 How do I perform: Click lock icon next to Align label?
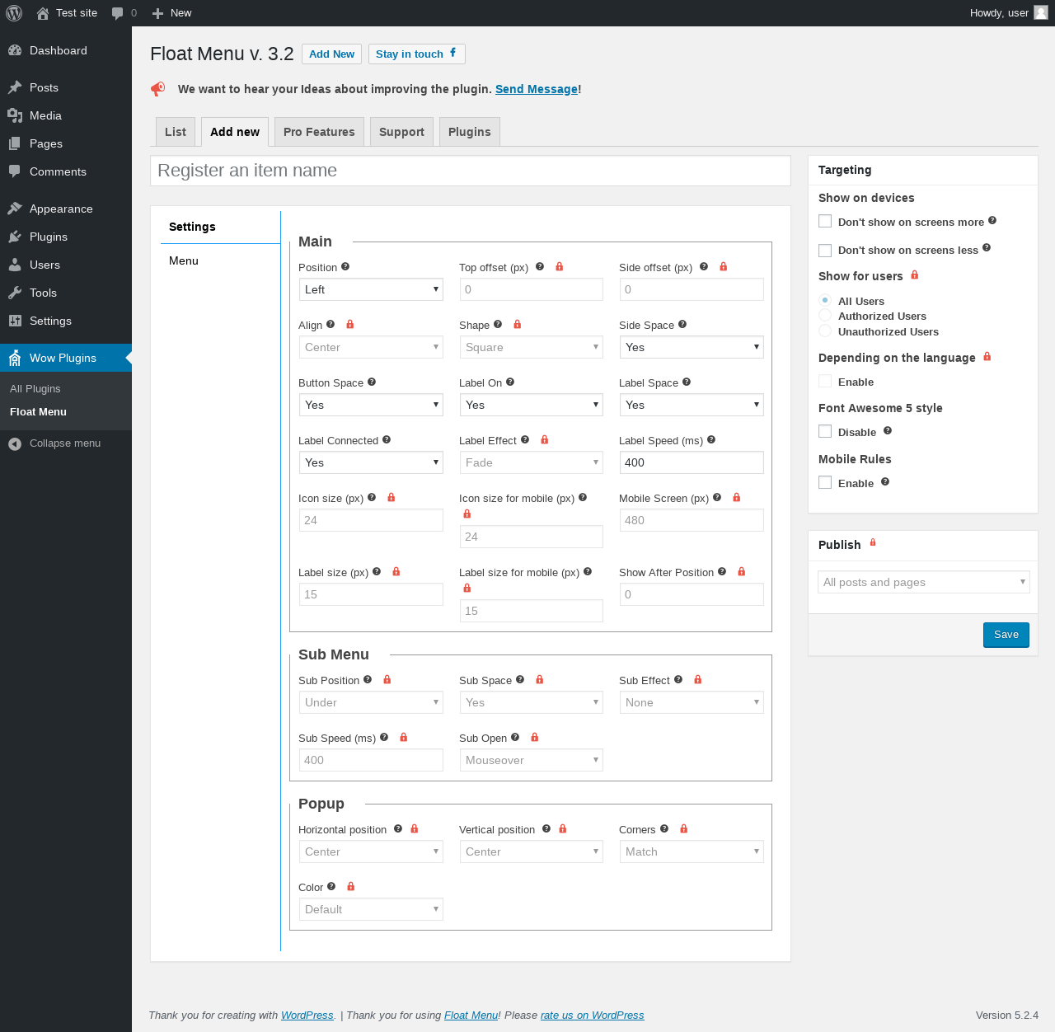click(x=350, y=324)
